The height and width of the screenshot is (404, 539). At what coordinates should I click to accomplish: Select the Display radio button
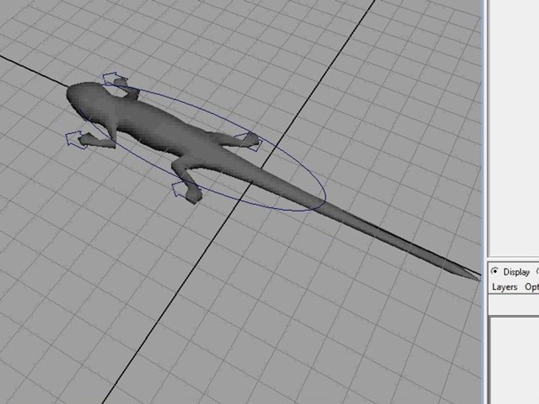click(x=495, y=271)
